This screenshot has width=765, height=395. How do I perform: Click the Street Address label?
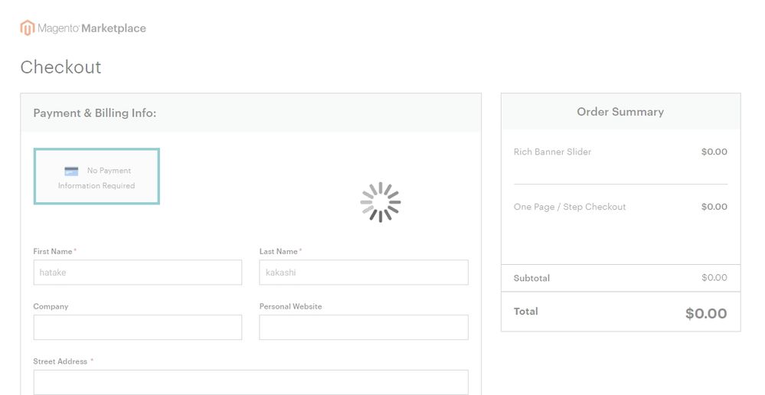tap(60, 361)
